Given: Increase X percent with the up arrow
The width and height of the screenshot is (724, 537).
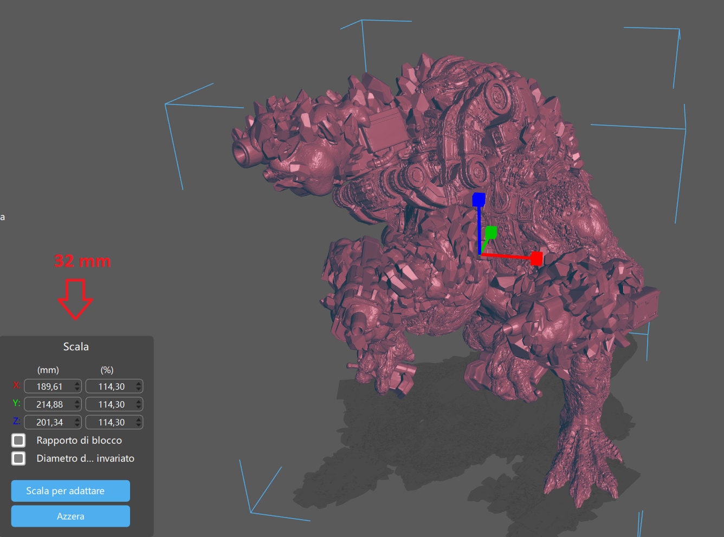Looking at the screenshot, I should click(x=139, y=383).
